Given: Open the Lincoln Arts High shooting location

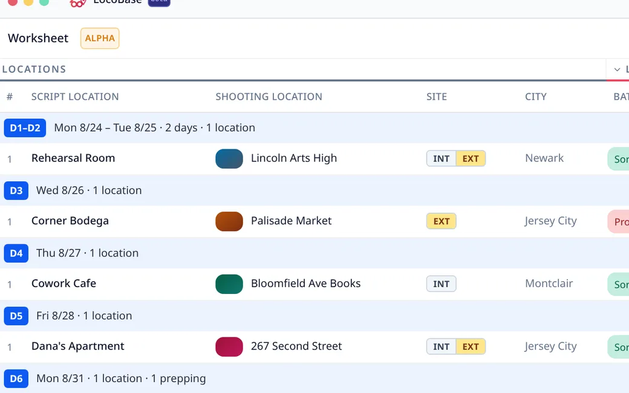Looking at the screenshot, I should [294, 158].
